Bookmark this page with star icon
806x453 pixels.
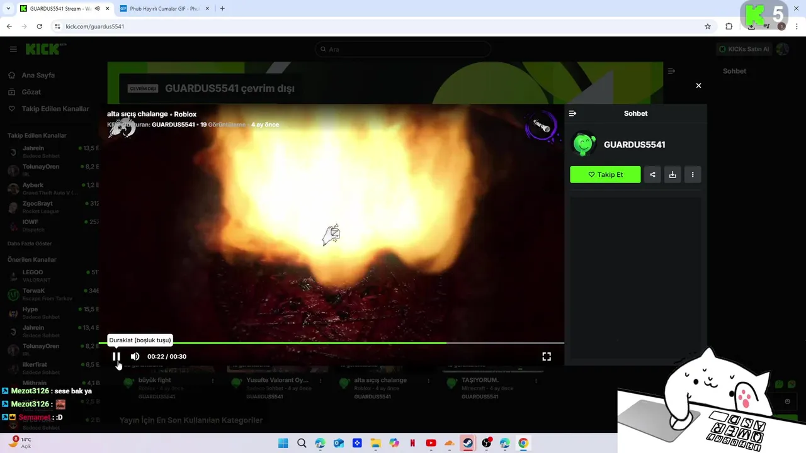point(708,26)
